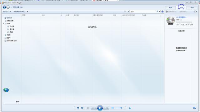
Task: Open the Organize (O) dropdown menu
Action: click(x=7, y=12)
